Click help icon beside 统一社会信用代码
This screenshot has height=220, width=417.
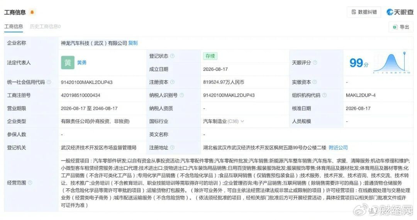[x=49, y=82]
